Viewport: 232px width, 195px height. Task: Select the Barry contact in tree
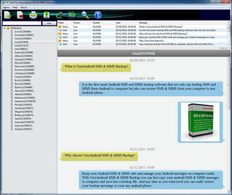pos(23,84)
